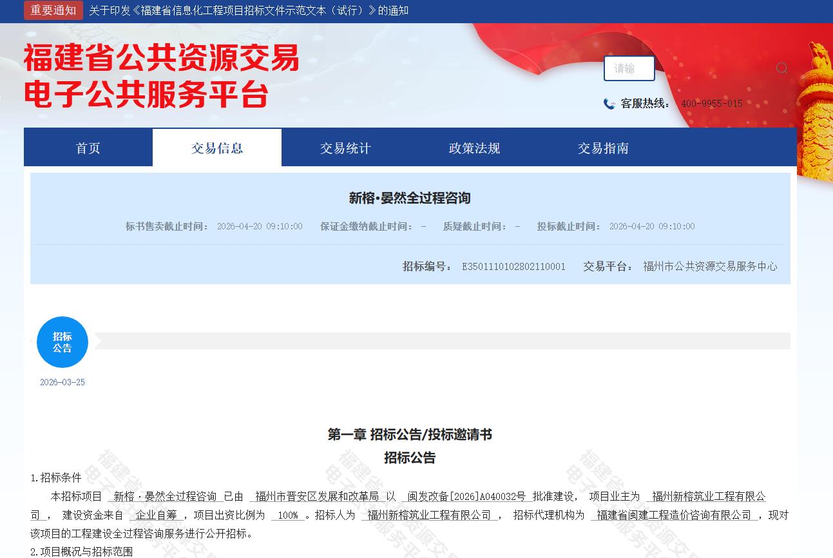Click 福州市公共资源交易服务中心 platform name

click(710, 267)
